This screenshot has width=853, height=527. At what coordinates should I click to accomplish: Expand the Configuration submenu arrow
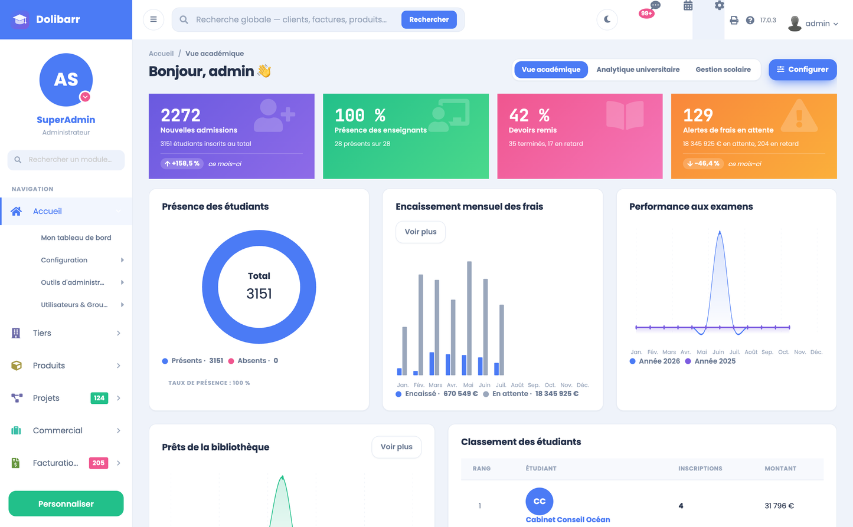122,260
